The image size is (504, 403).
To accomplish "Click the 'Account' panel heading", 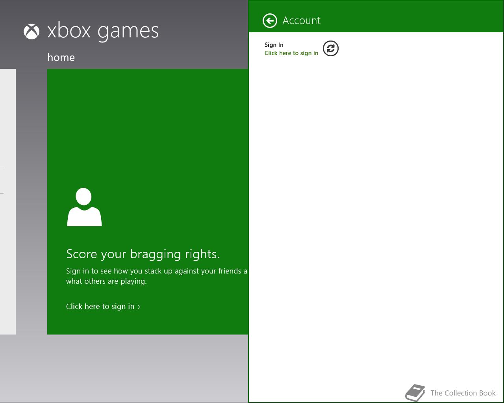I will click(x=302, y=20).
